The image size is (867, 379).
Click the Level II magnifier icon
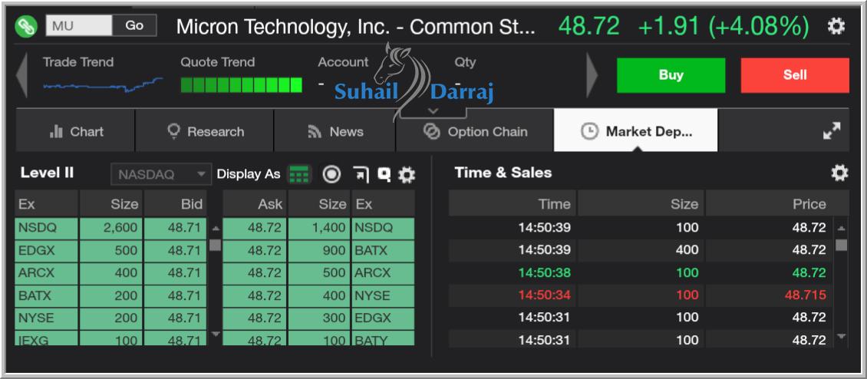pyautogui.click(x=384, y=175)
